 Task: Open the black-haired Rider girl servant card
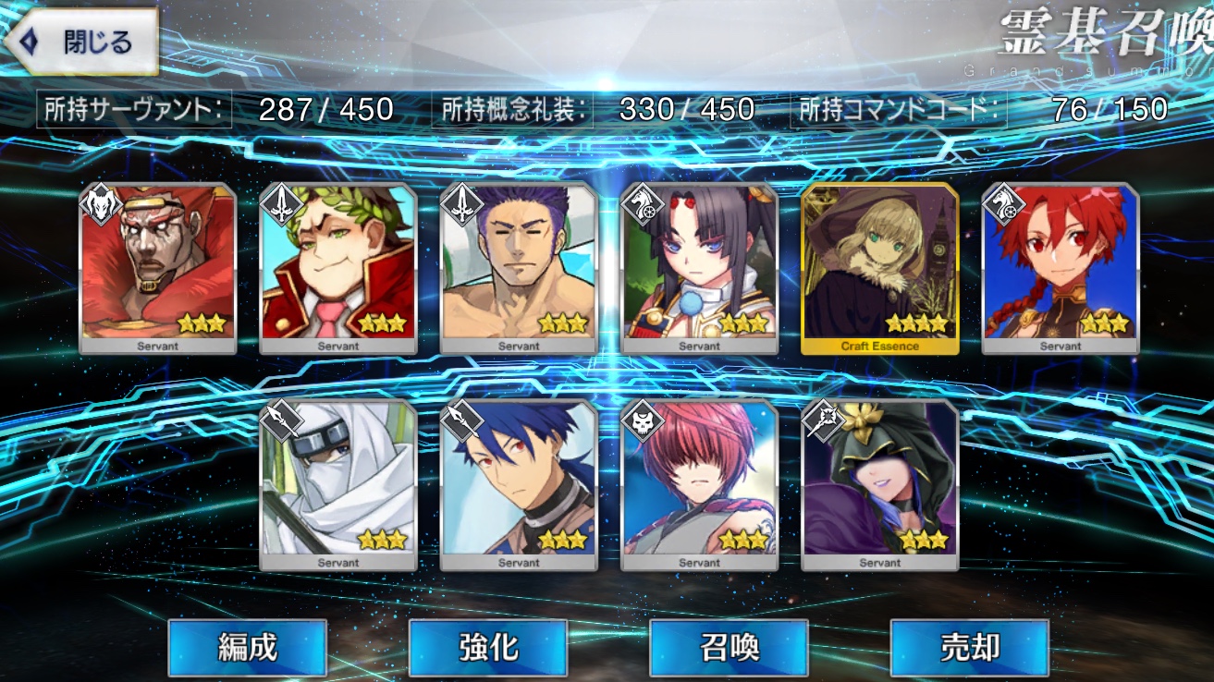699,269
